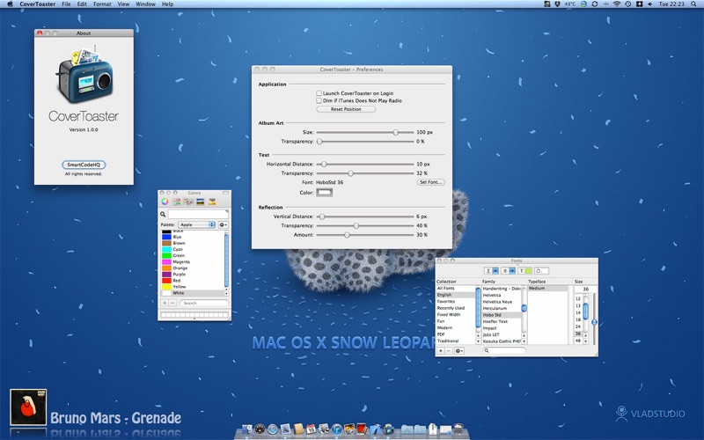Click the magnifier color picker in Colors
704x440 pixels.
[x=163, y=214]
